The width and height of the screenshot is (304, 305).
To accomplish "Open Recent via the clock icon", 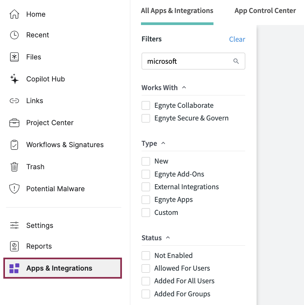I will point(14,35).
